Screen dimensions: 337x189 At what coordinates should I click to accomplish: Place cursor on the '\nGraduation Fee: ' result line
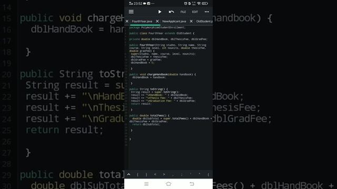(x=163, y=101)
